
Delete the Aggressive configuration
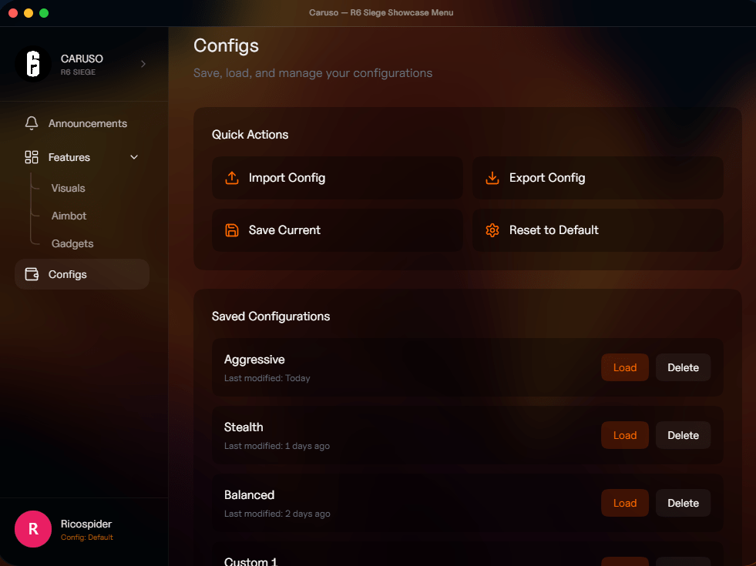point(683,367)
